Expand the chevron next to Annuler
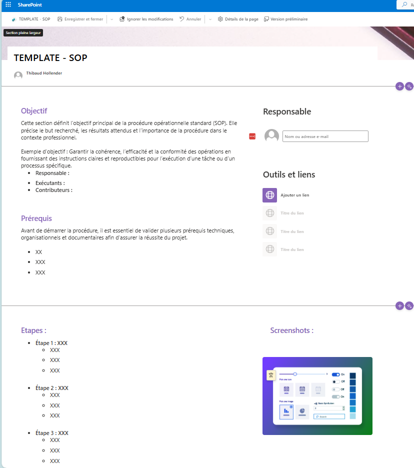This screenshot has width=414, height=468. pos(210,19)
